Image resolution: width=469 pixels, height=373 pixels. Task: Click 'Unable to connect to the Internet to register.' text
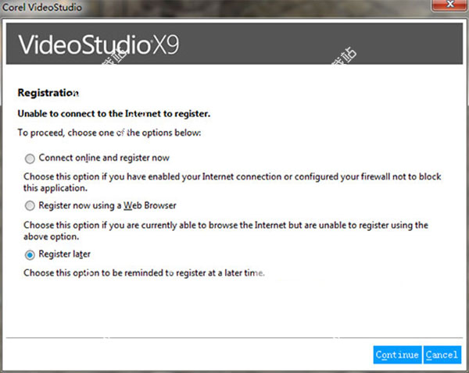[x=114, y=114]
